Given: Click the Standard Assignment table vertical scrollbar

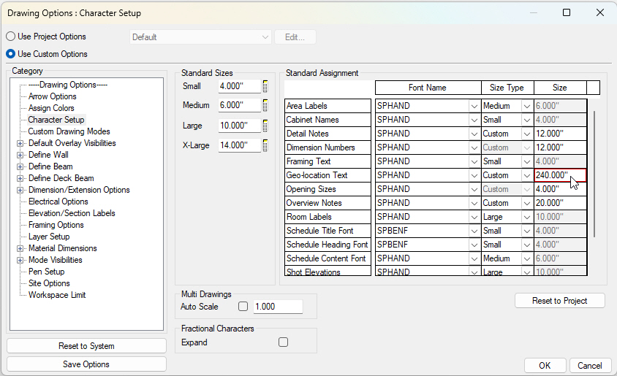Looking at the screenshot, I should click(x=594, y=174).
